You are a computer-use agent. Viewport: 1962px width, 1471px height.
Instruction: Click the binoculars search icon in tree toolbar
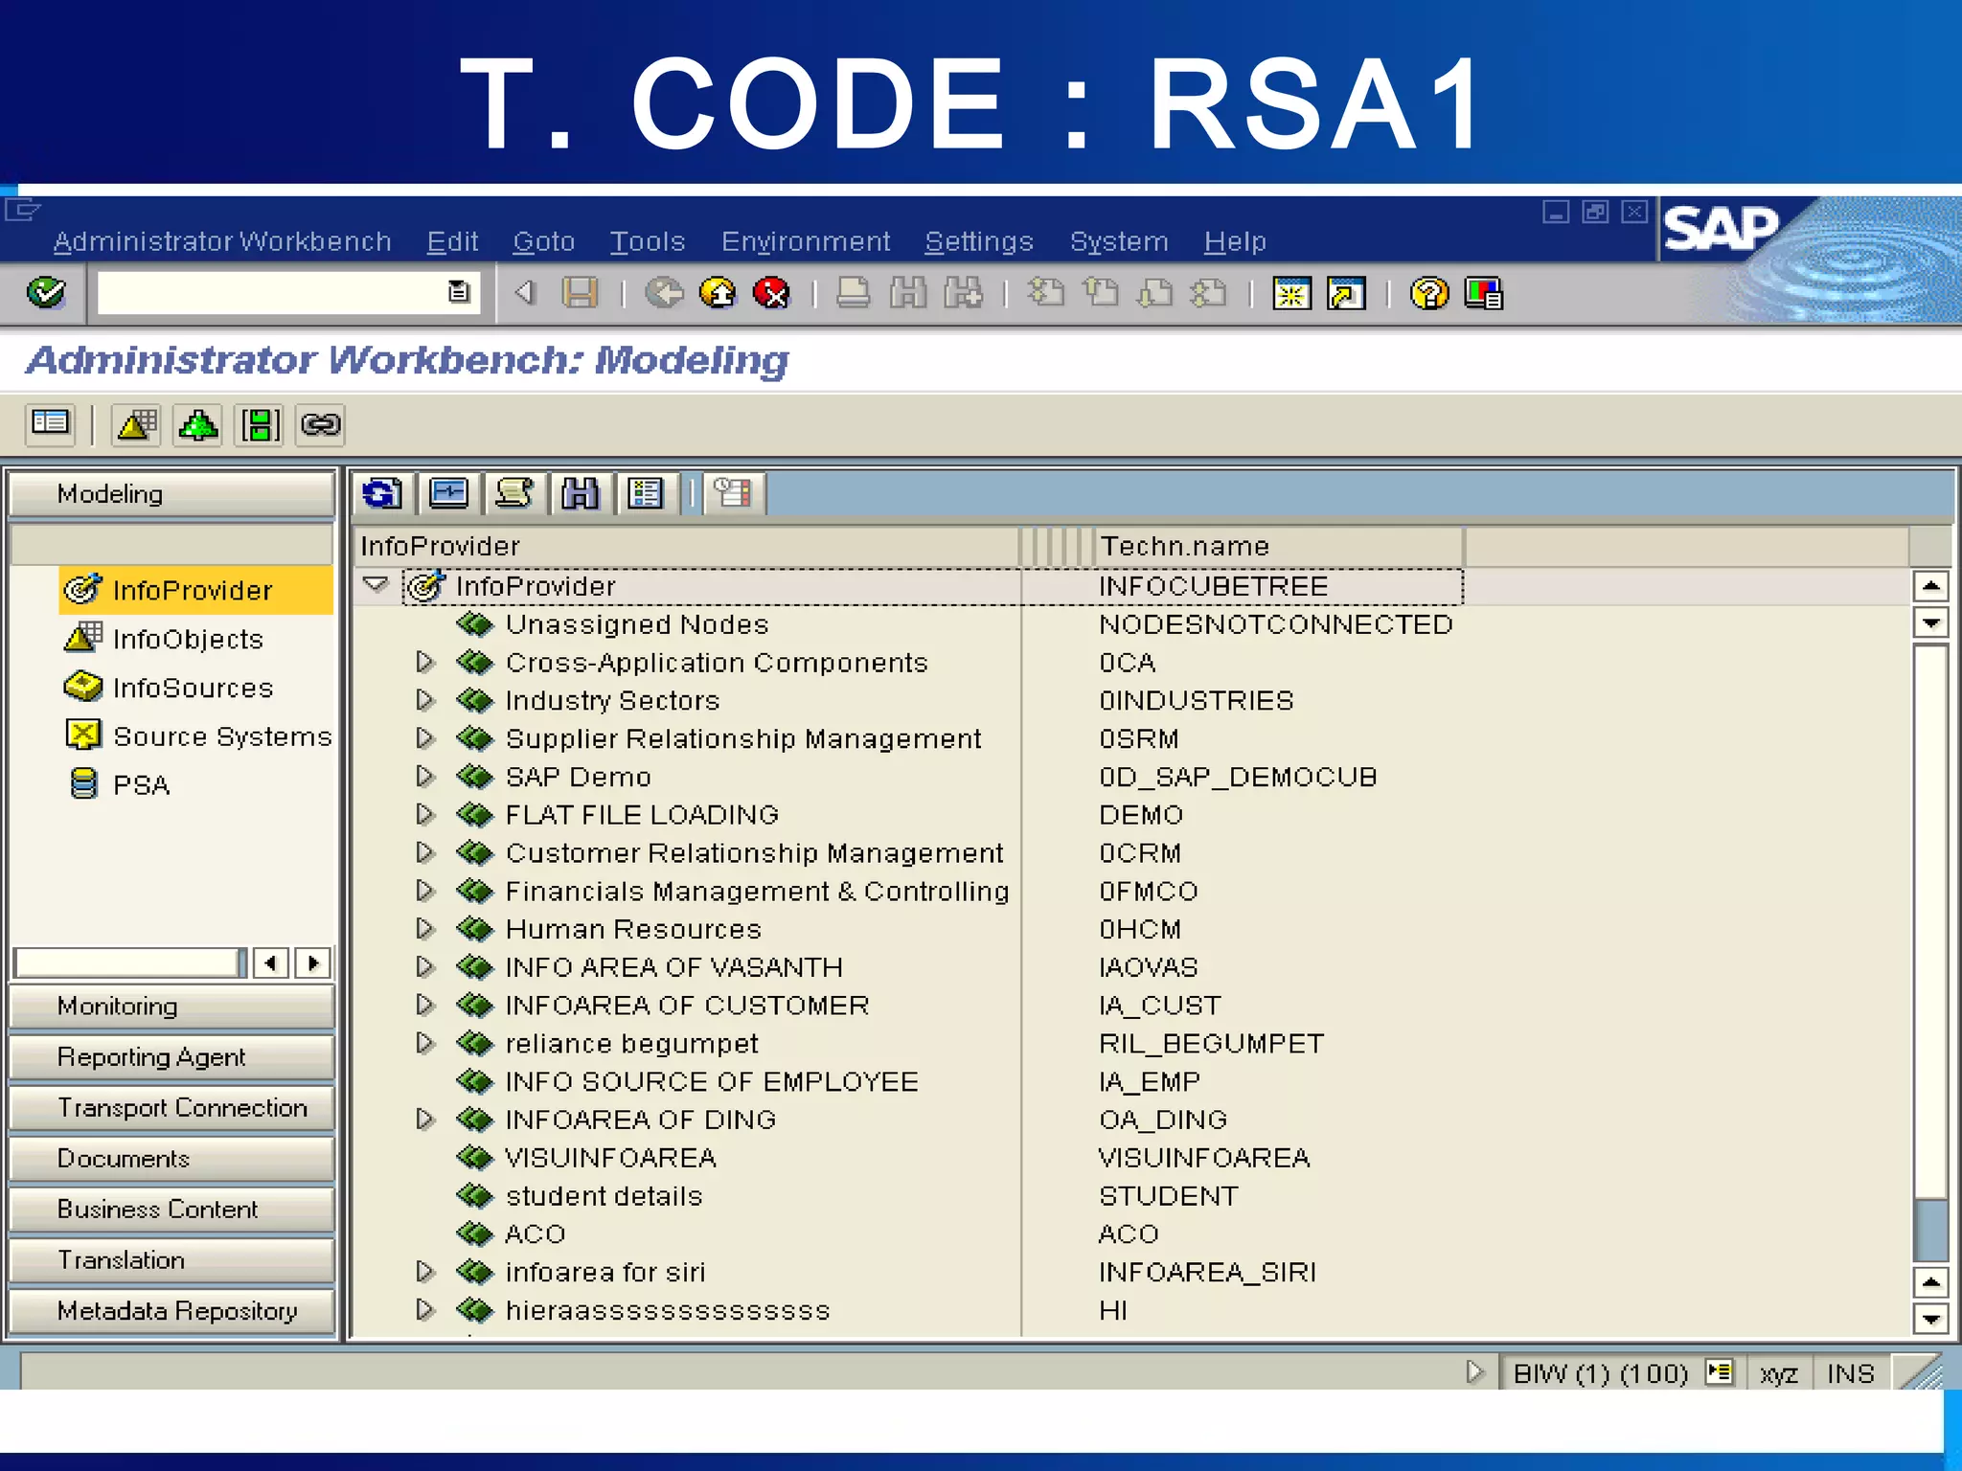tap(580, 493)
